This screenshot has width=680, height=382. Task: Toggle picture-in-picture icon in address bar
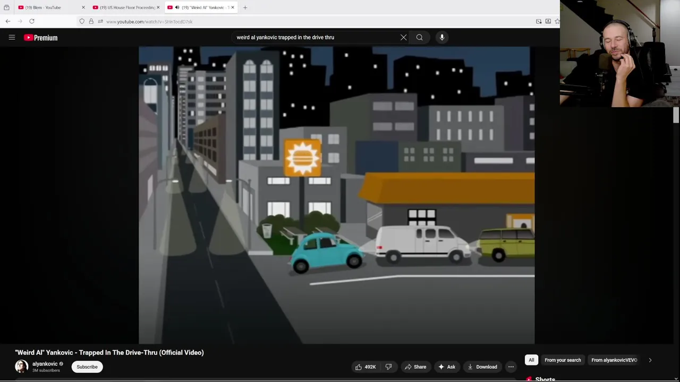[x=539, y=21]
